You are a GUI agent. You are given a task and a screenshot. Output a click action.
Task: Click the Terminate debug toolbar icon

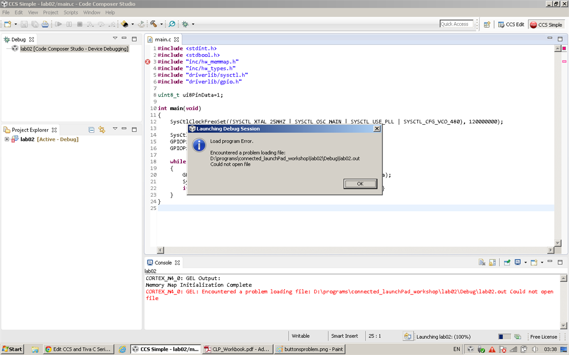coord(80,24)
